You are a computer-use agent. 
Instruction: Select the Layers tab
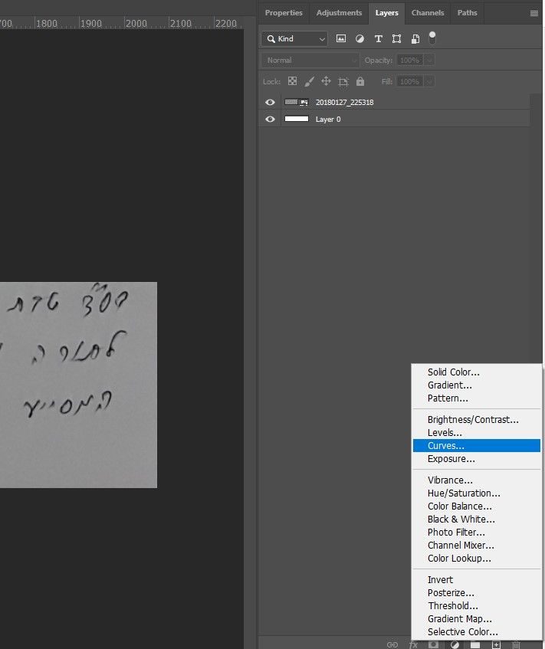387,13
